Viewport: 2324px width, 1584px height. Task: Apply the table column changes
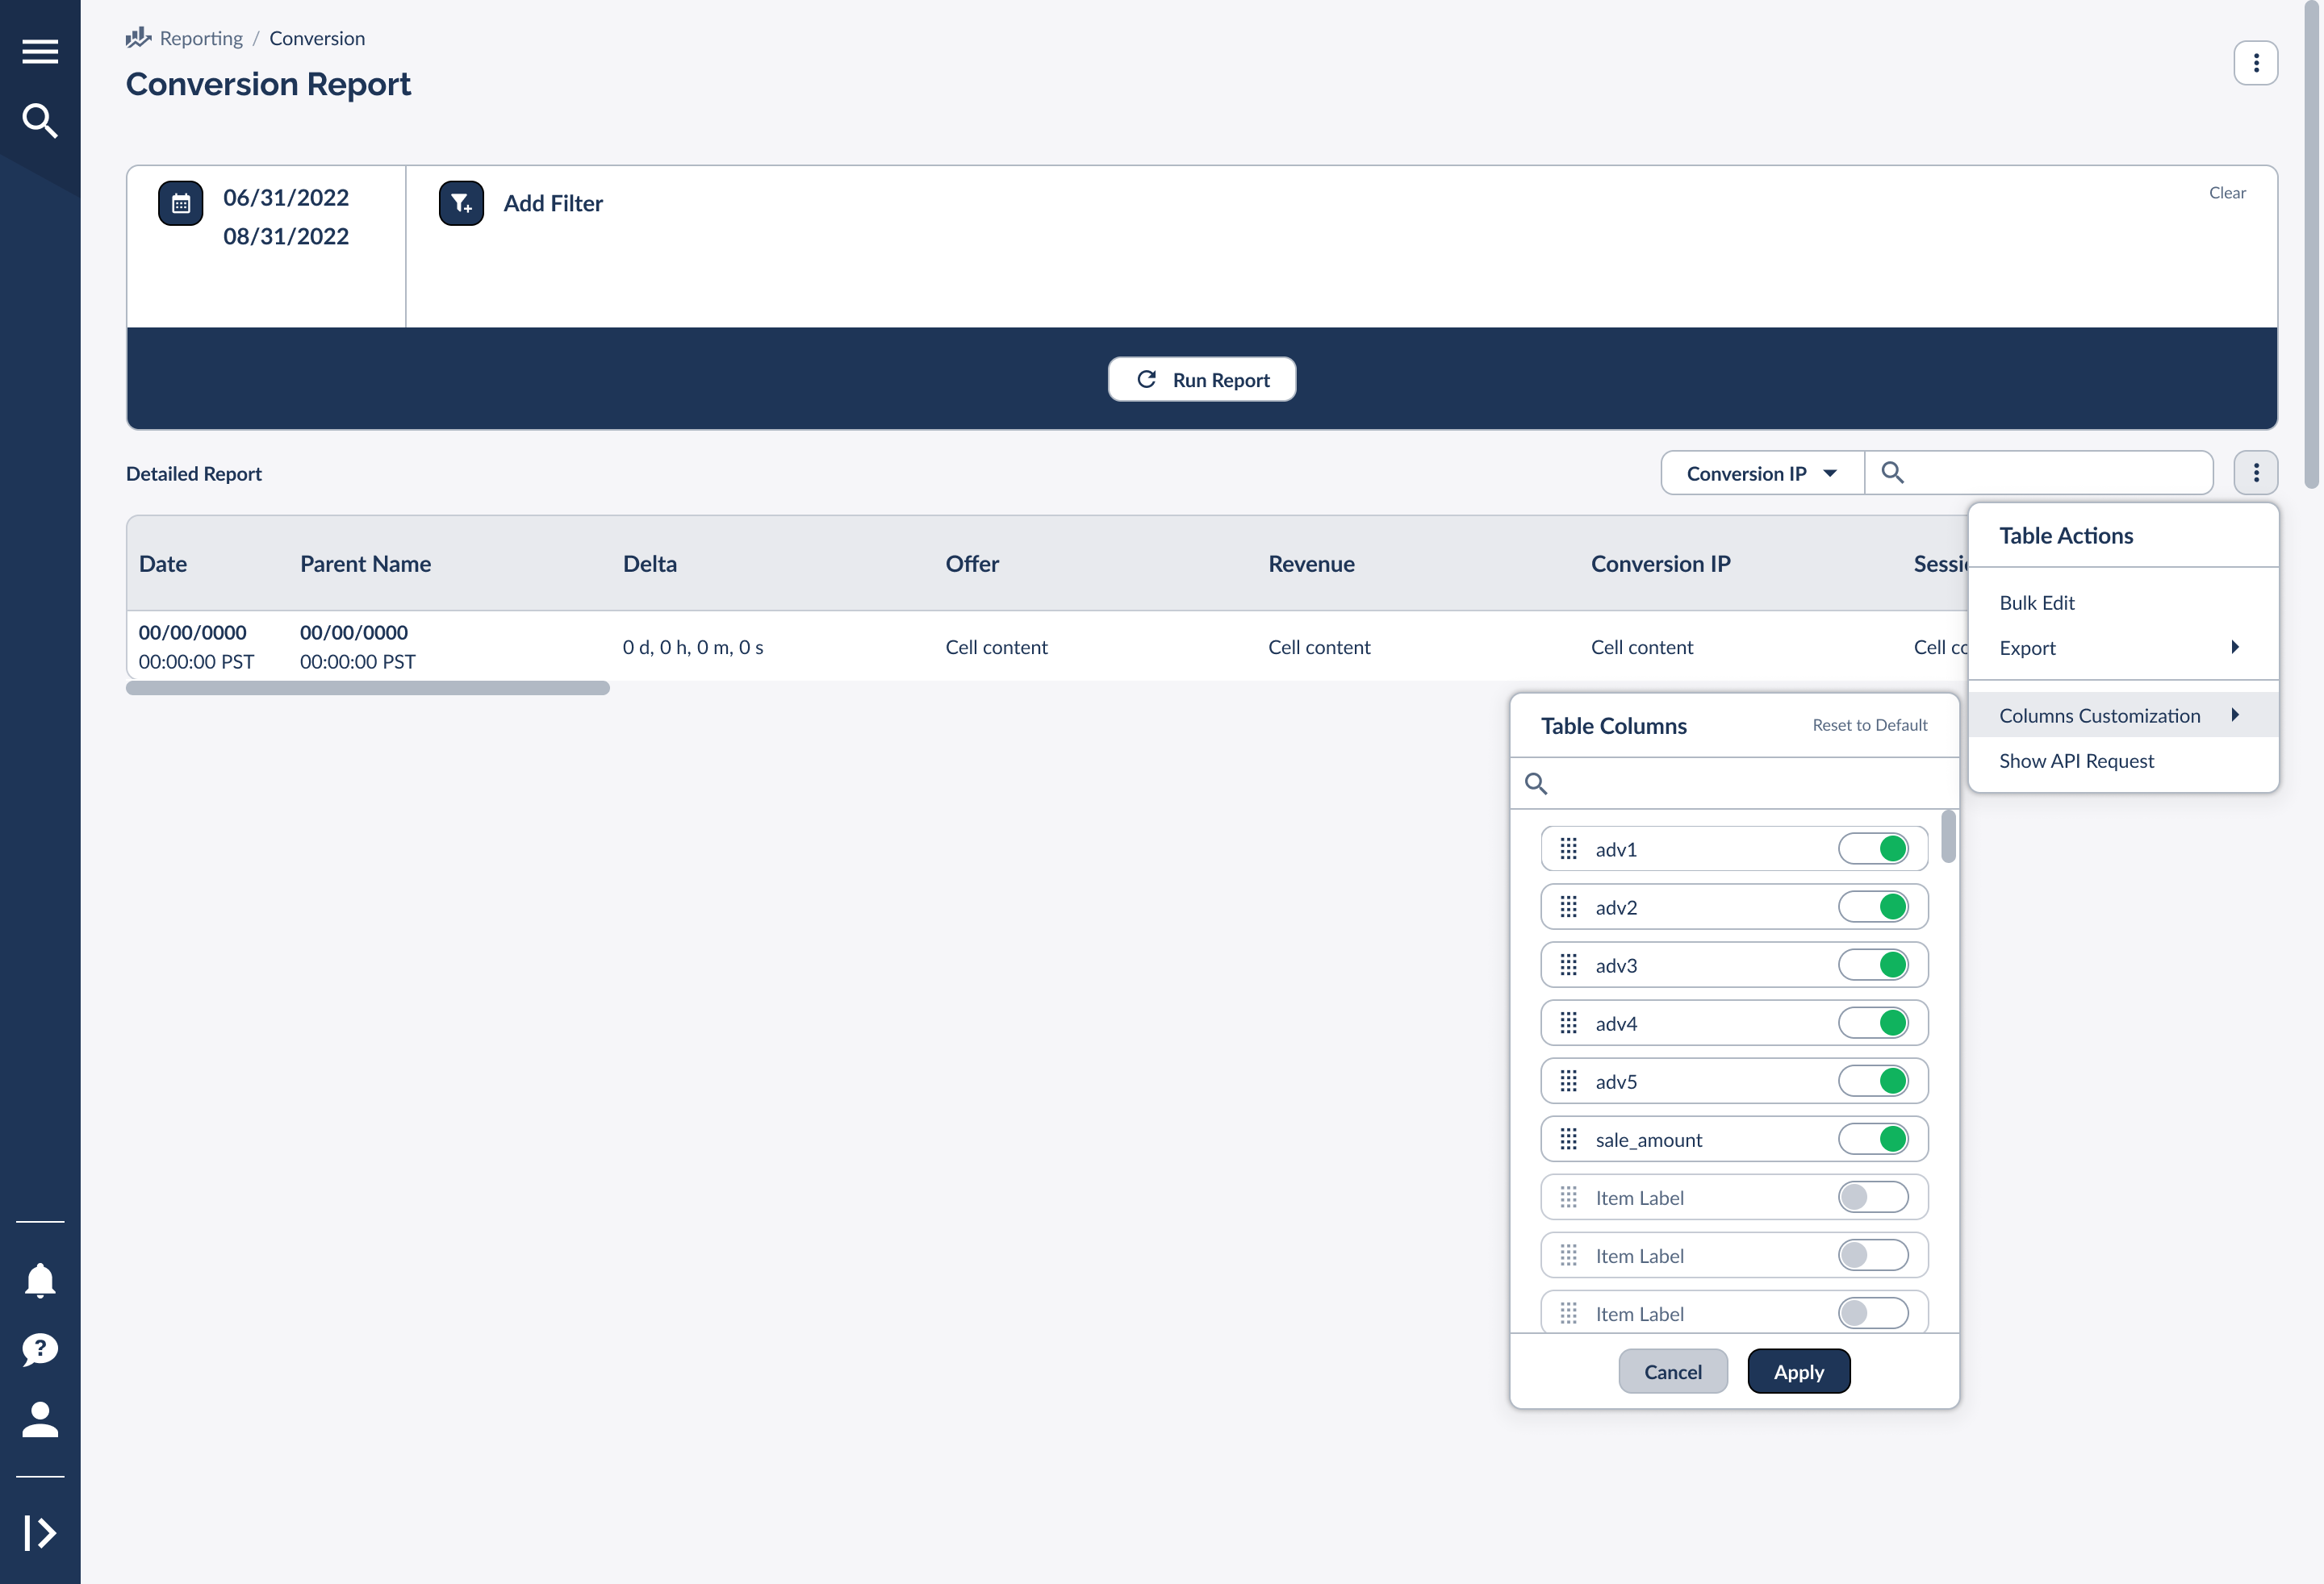[x=1798, y=1371]
